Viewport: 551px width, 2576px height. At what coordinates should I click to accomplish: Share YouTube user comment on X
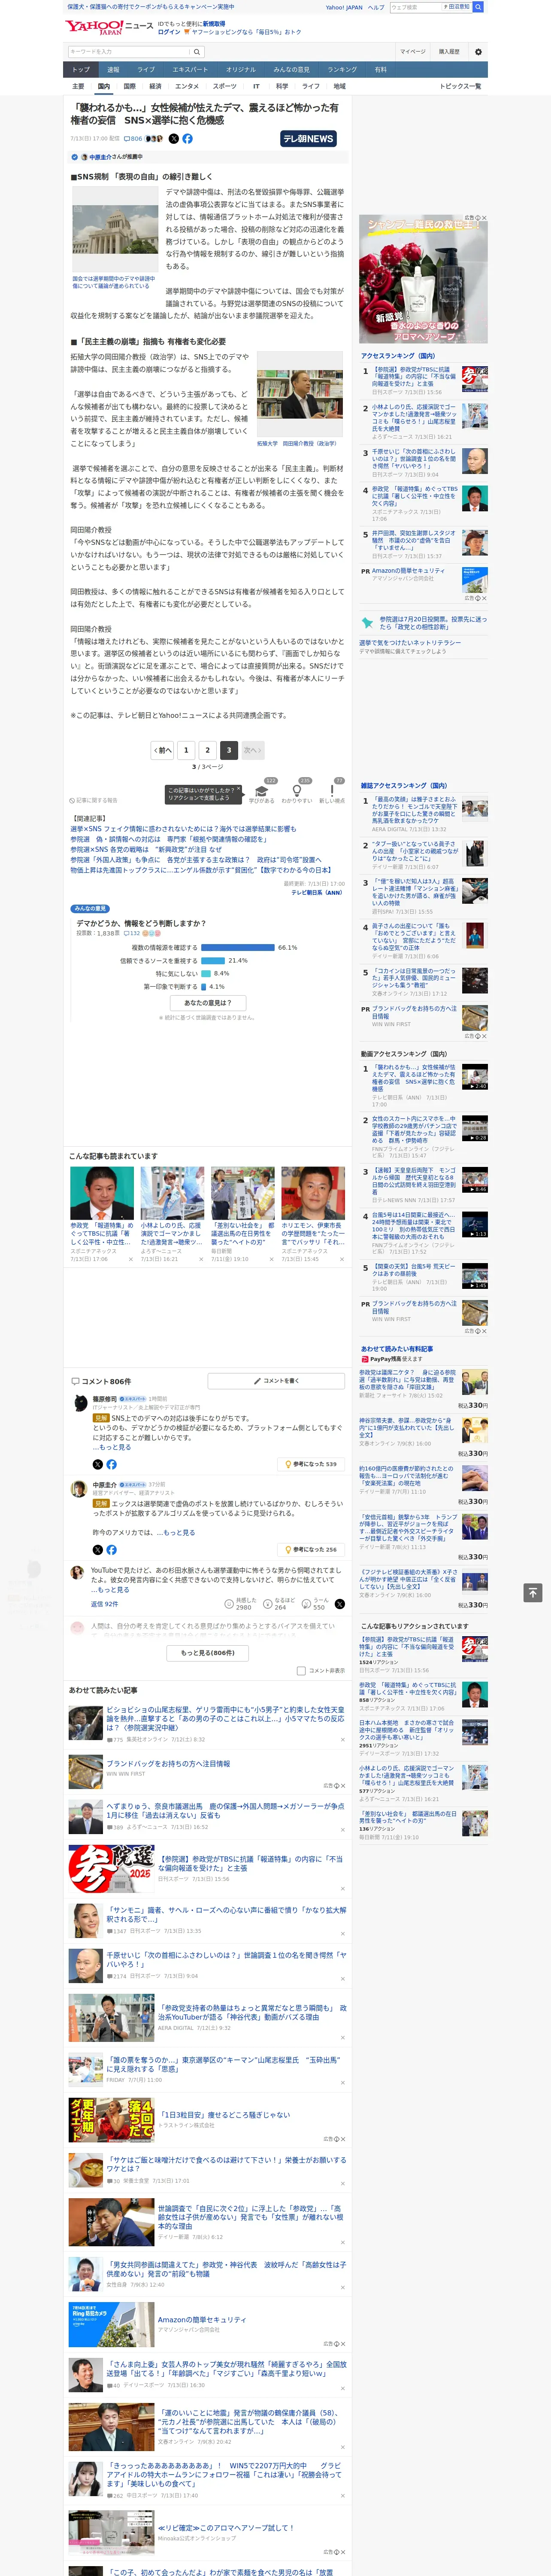tap(340, 1604)
